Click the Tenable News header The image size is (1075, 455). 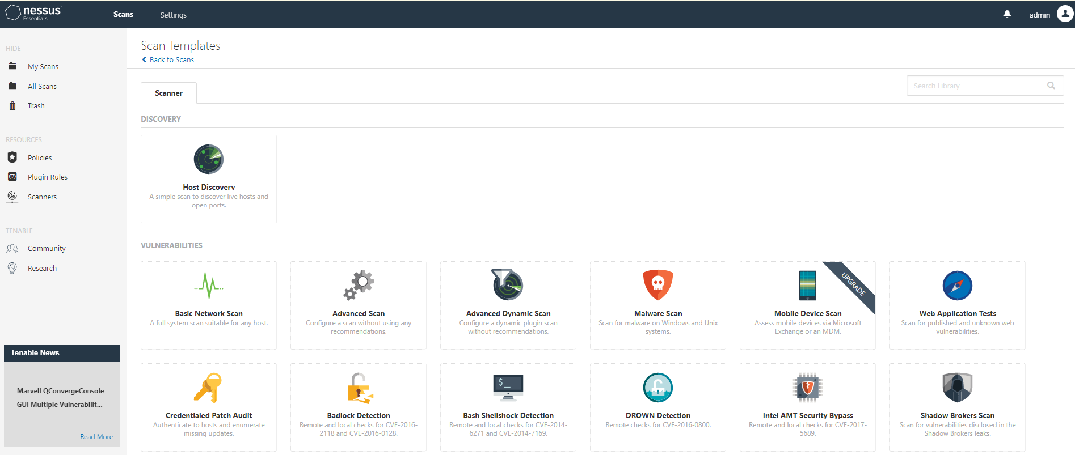click(62, 352)
